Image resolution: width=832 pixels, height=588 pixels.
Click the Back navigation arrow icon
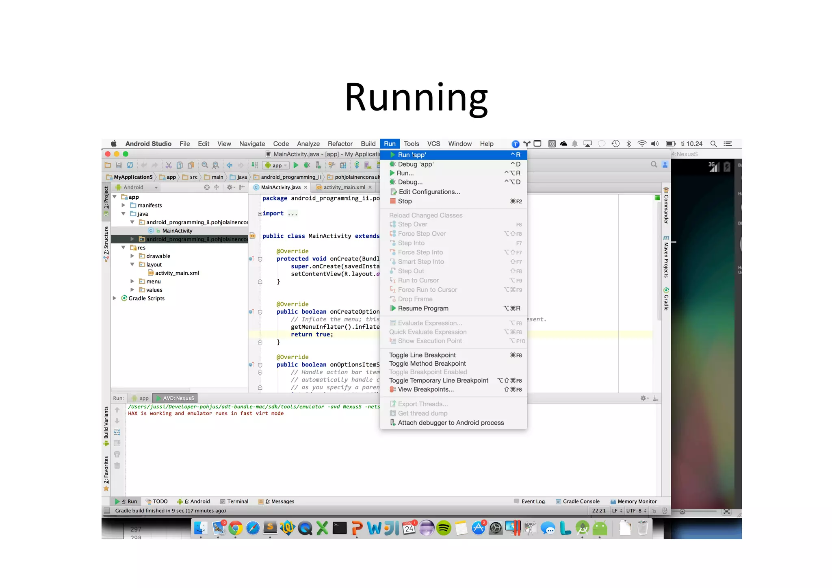coord(230,165)
